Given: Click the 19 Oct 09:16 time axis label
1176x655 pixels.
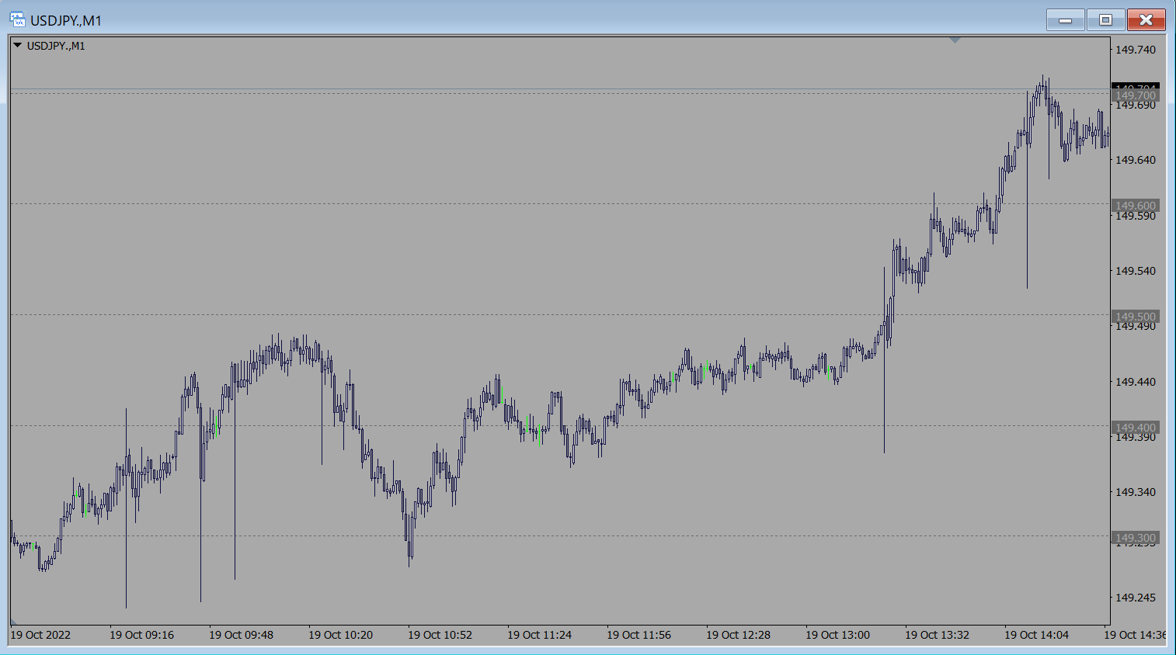Looking at the screenshot, I should 141,635.
